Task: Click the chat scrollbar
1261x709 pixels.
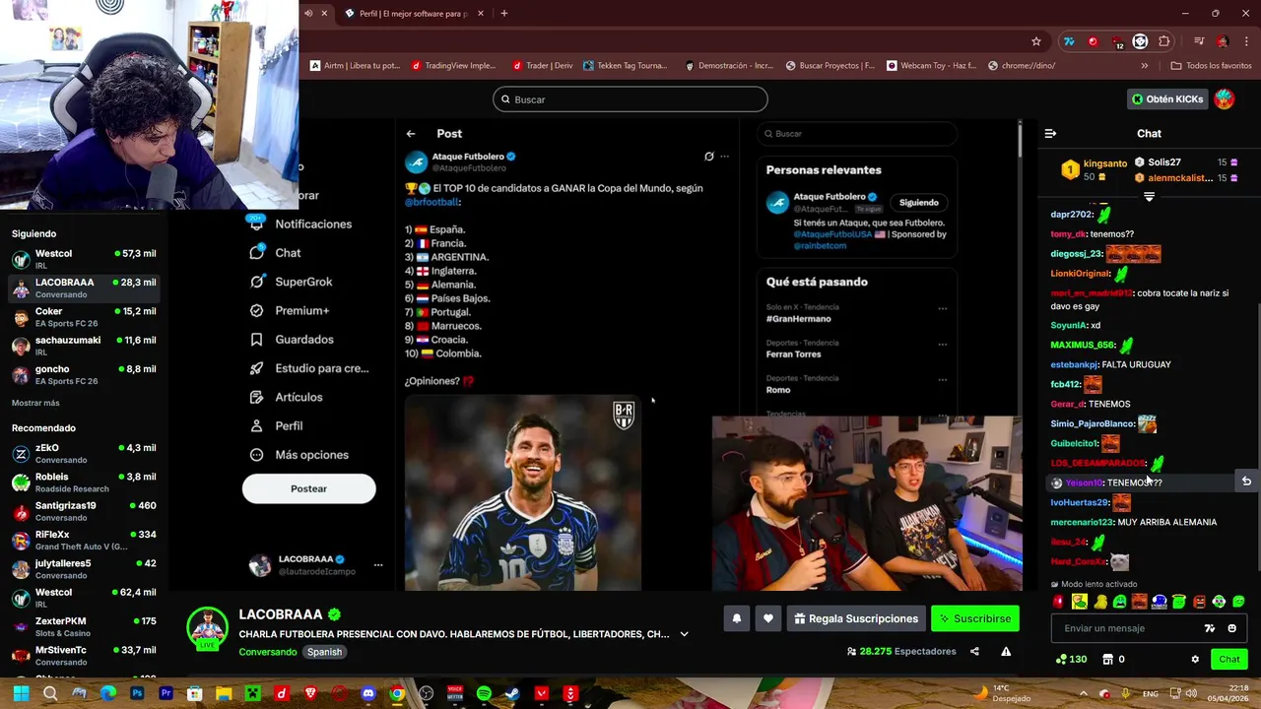Action: (x=1257, y=438)
